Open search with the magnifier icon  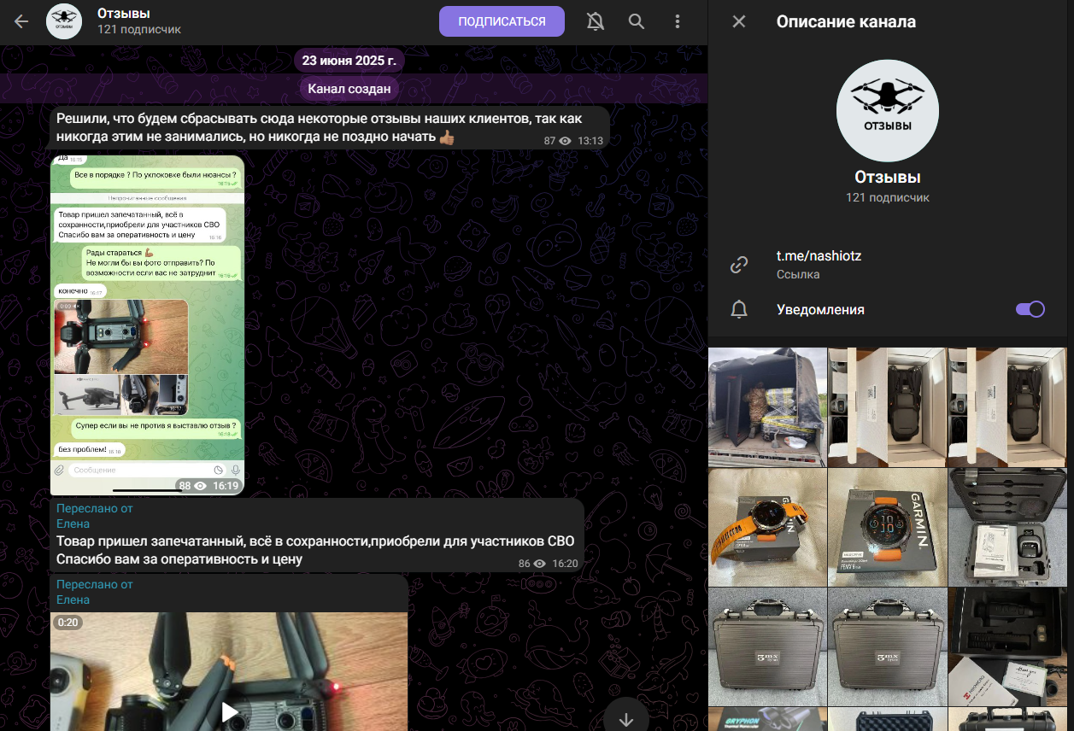[637, 21]
